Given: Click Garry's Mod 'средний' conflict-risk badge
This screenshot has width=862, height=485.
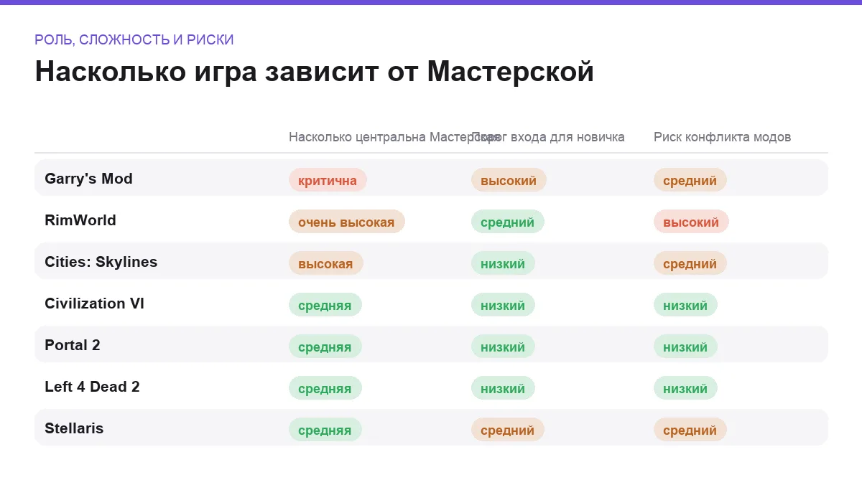Looking at the screenshot, I should tap(690, 180).
